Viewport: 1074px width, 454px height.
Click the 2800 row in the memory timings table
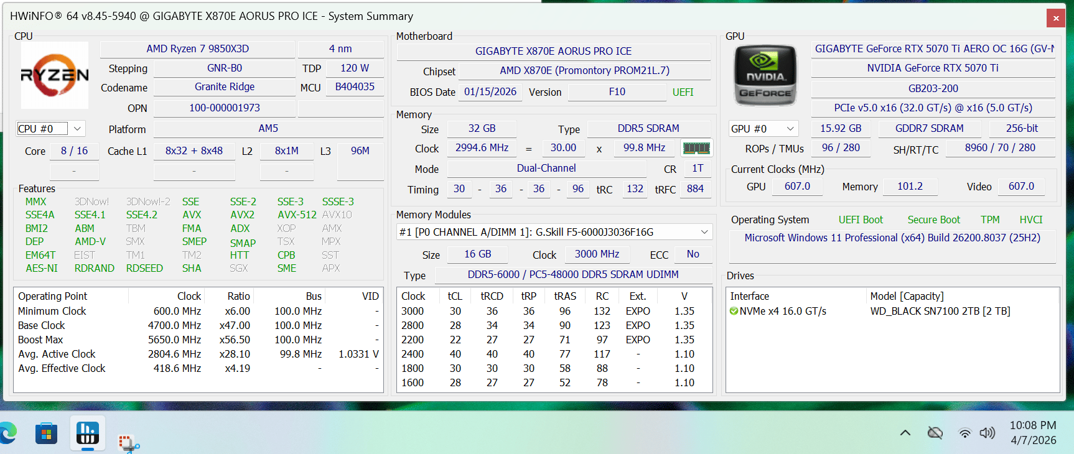tap(554, 325)
